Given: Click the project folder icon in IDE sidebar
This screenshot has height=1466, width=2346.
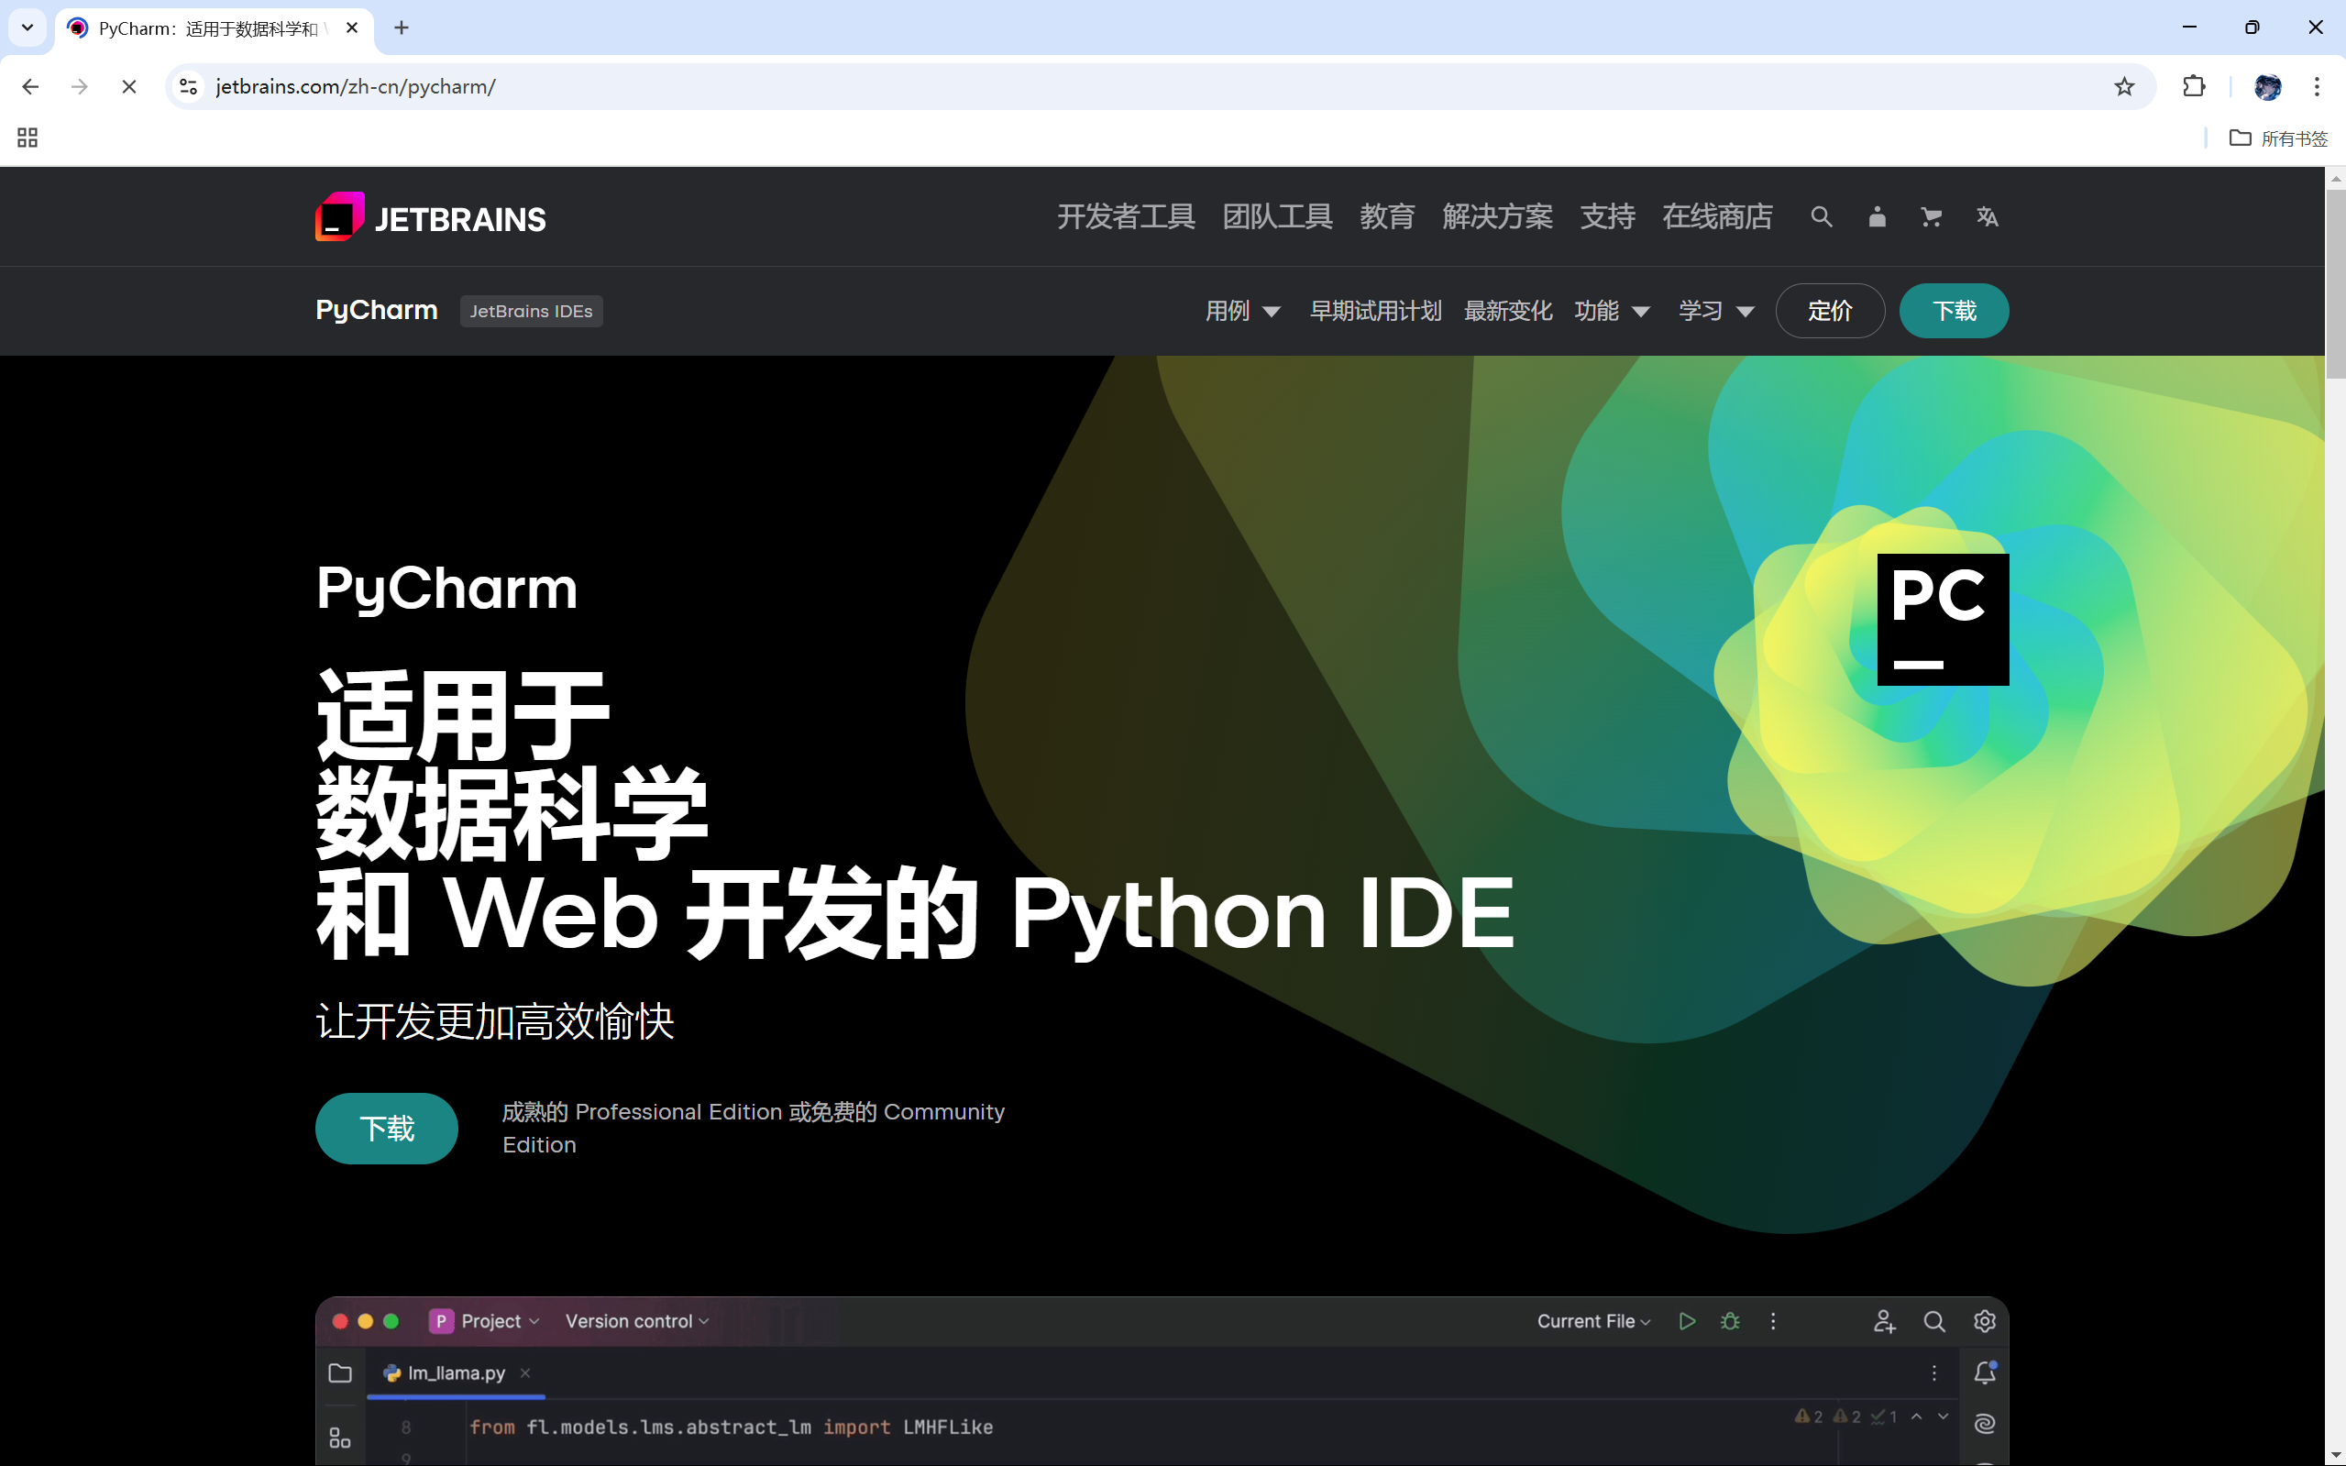Looking at the screenshot, I should click(340, 1372).
